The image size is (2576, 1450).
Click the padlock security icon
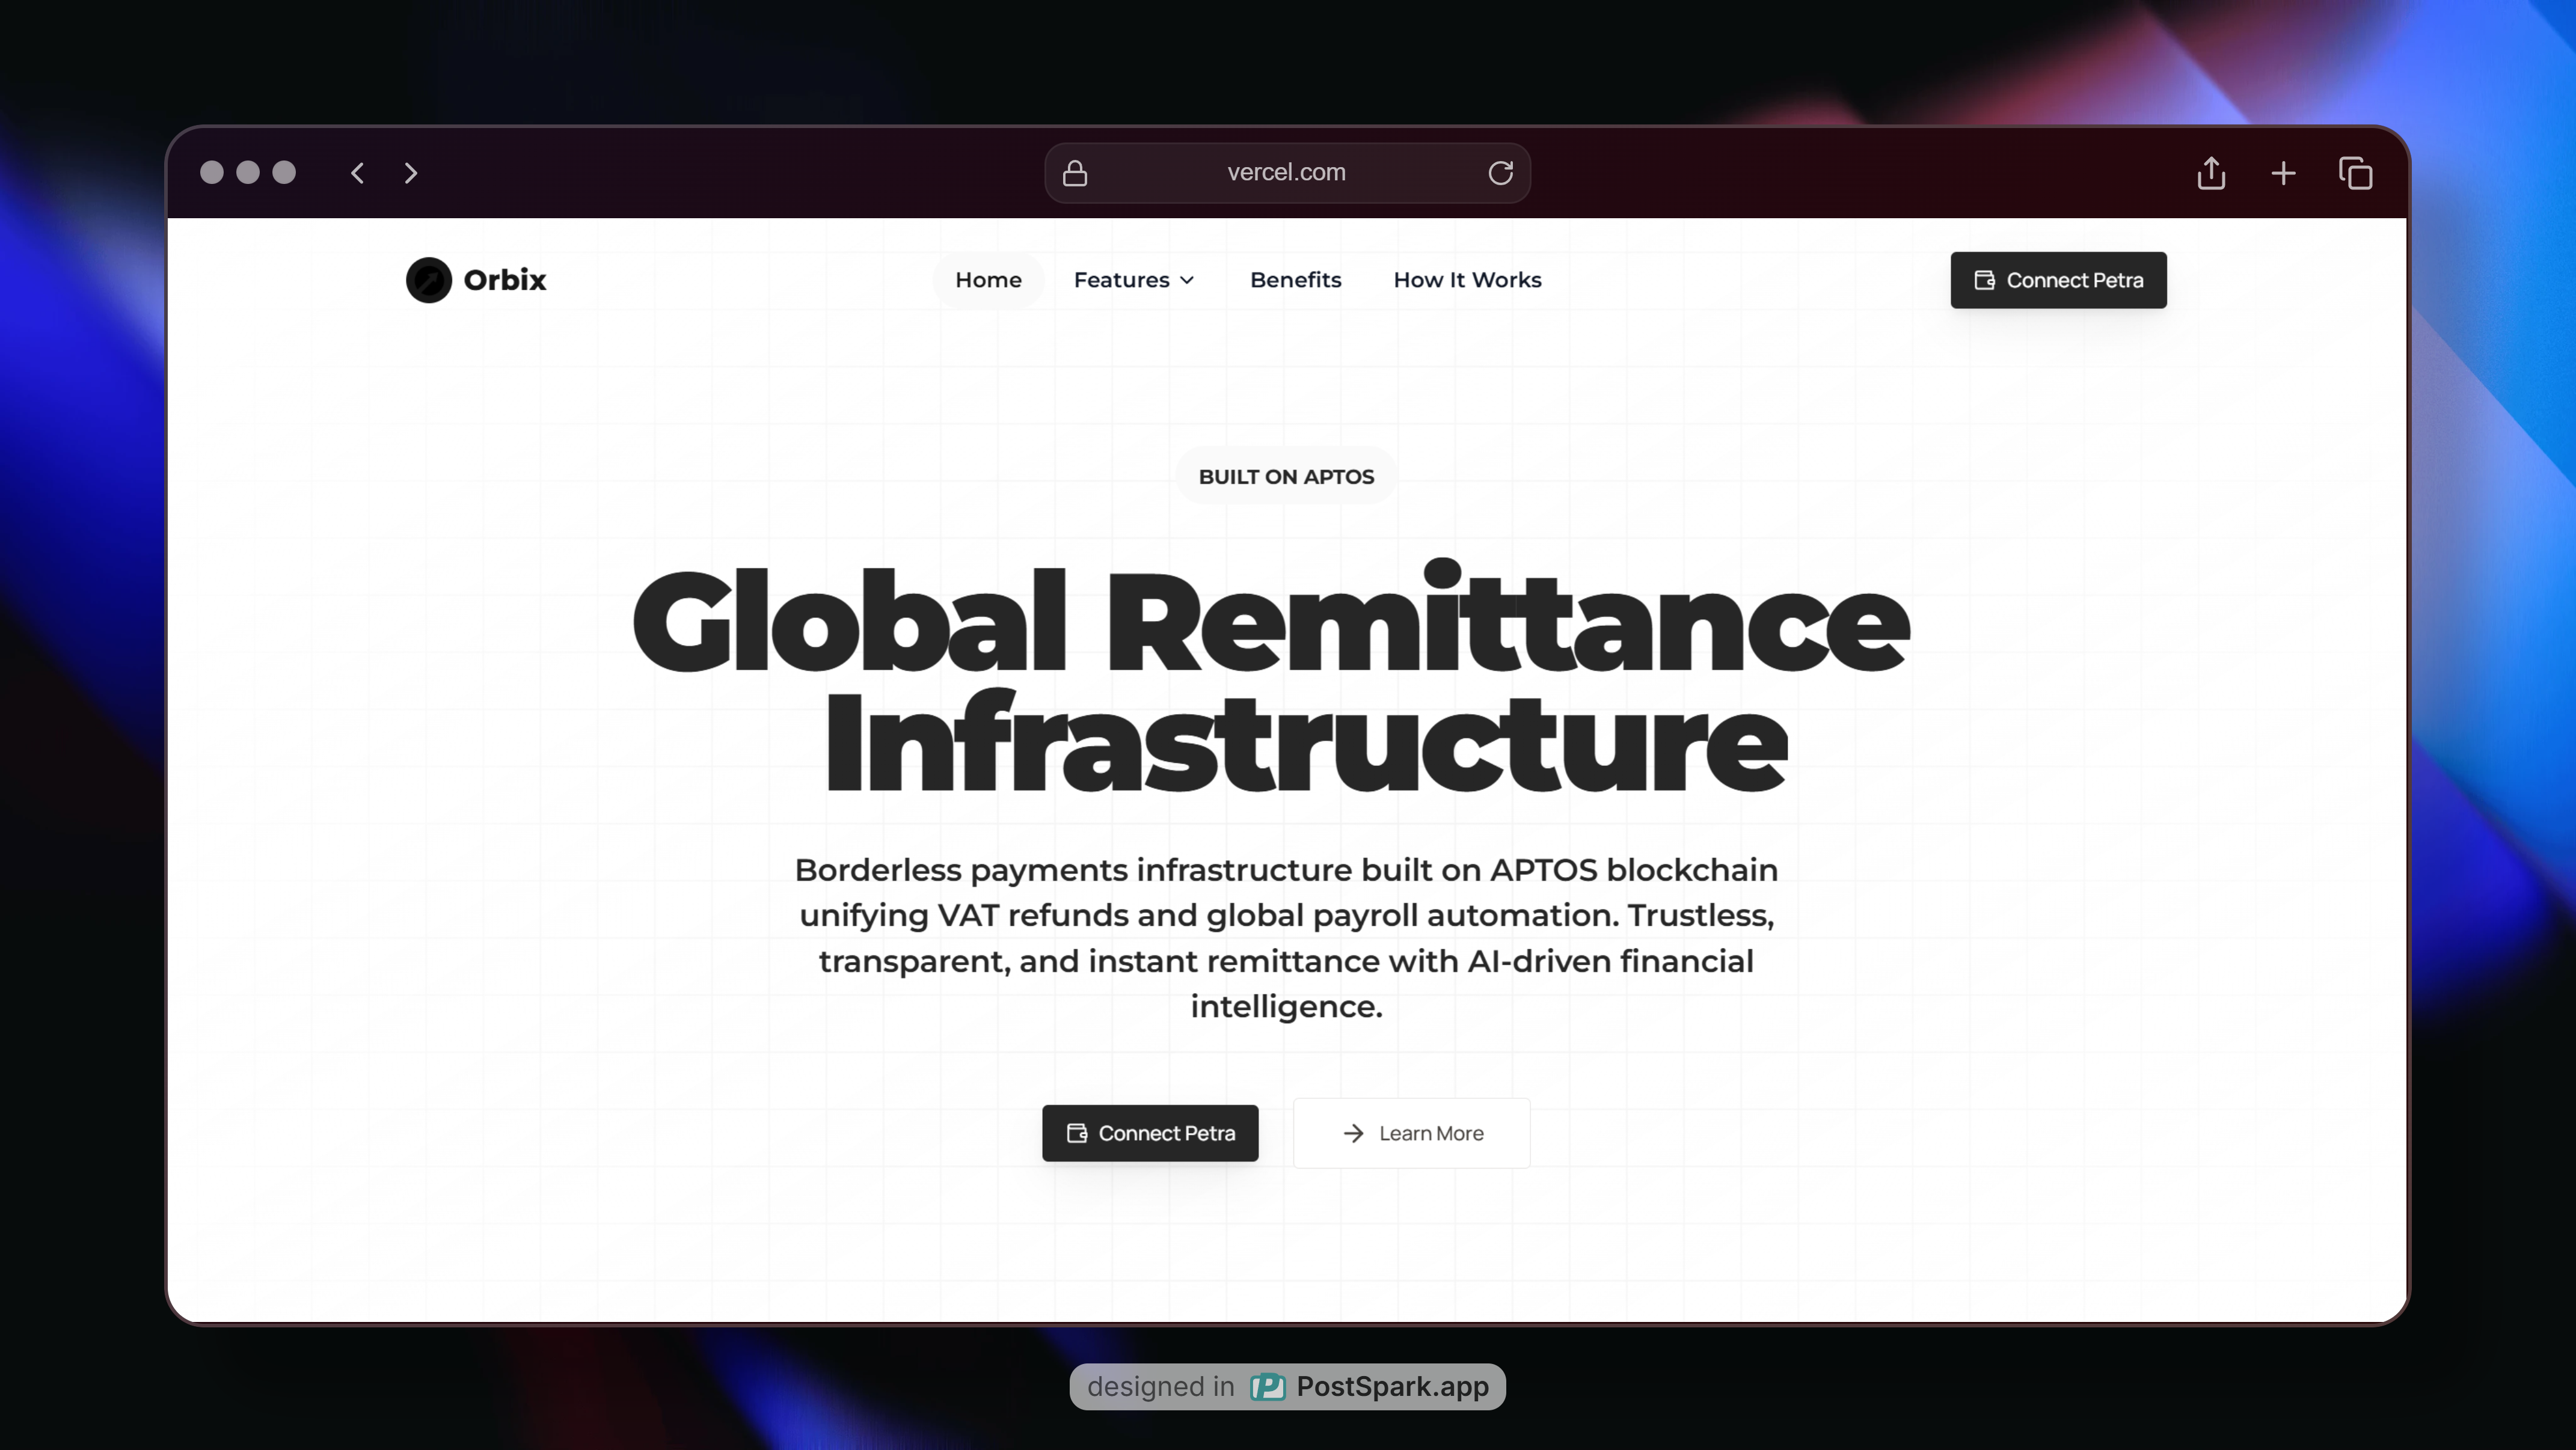click(1075, 173)
